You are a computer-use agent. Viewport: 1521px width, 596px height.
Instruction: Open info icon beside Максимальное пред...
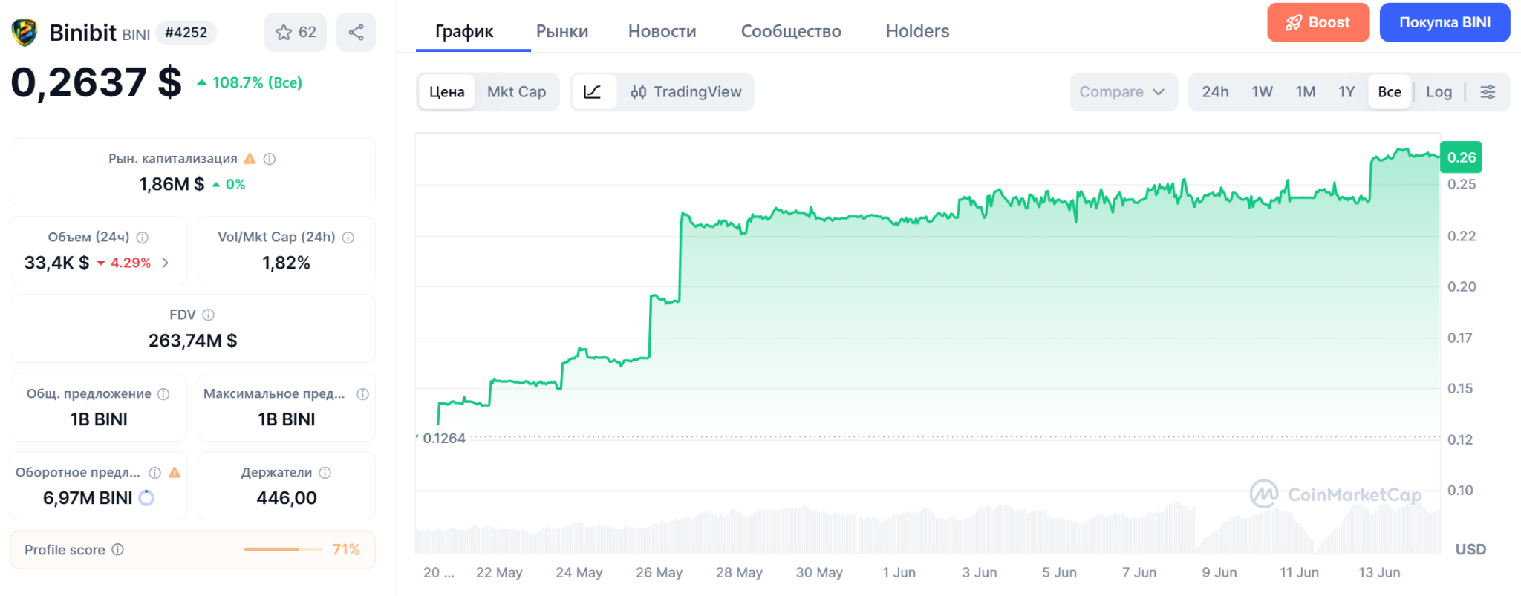[362, 394]
